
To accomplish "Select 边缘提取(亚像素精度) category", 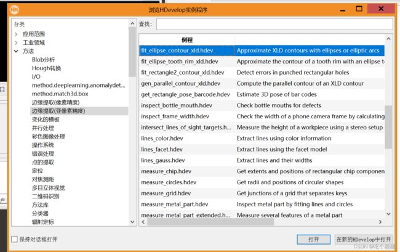I will (x=58, y=111).
